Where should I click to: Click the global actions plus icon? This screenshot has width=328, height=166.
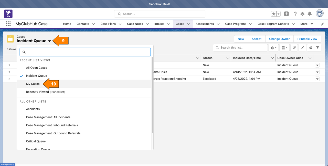[286, 14]
